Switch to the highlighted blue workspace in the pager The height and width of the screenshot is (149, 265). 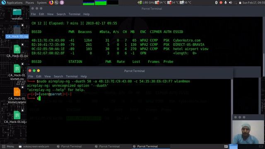[234, 147]
